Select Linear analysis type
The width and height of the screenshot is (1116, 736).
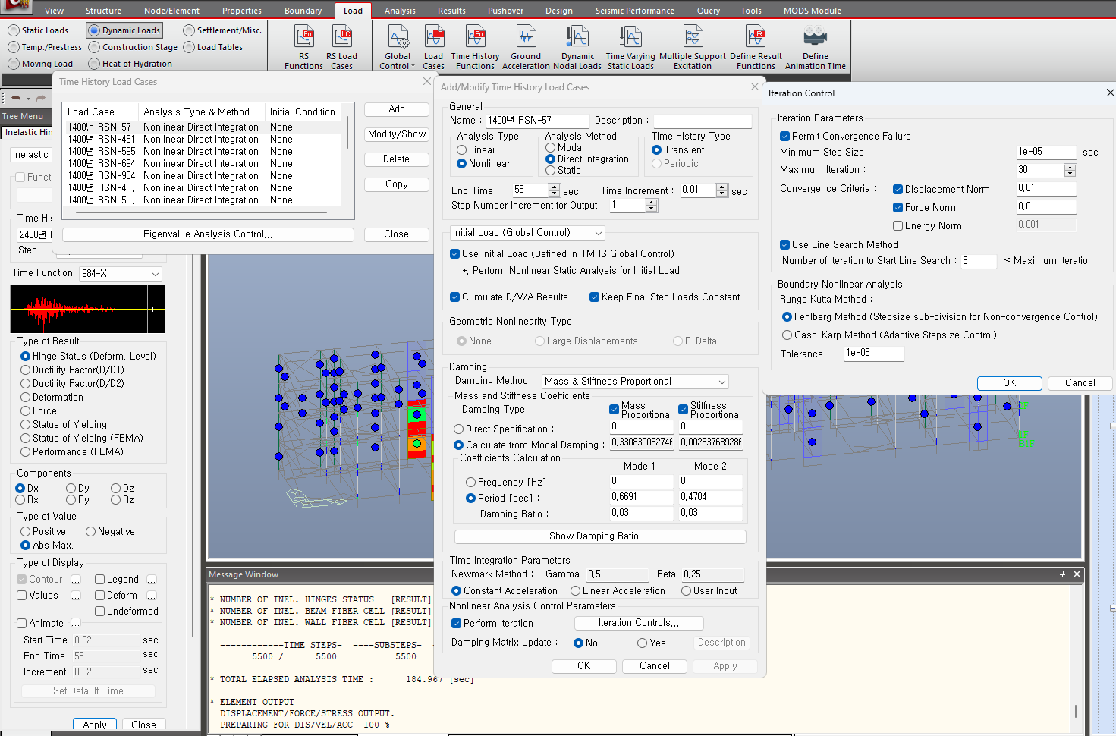pos(461,150)
